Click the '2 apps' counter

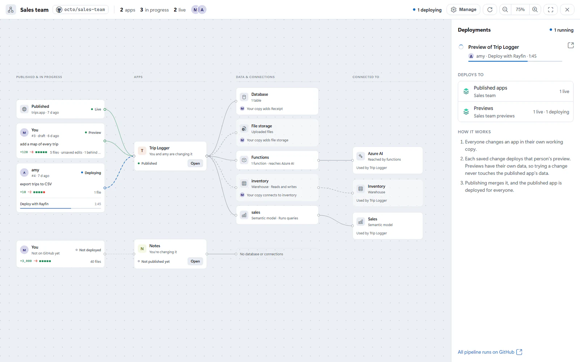(128, 10)
